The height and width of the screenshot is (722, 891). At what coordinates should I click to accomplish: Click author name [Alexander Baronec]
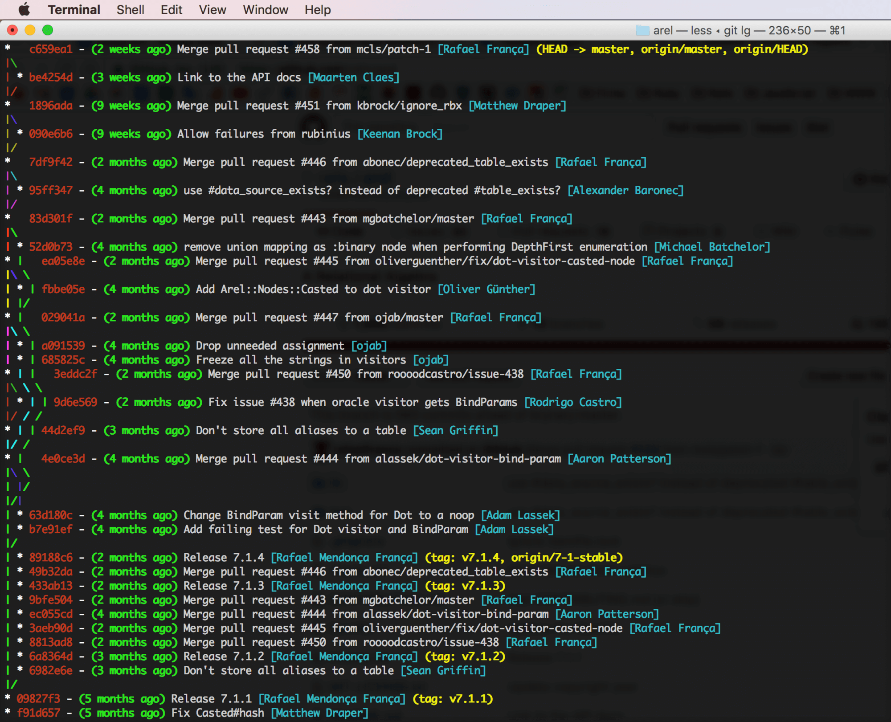[625, 190]
